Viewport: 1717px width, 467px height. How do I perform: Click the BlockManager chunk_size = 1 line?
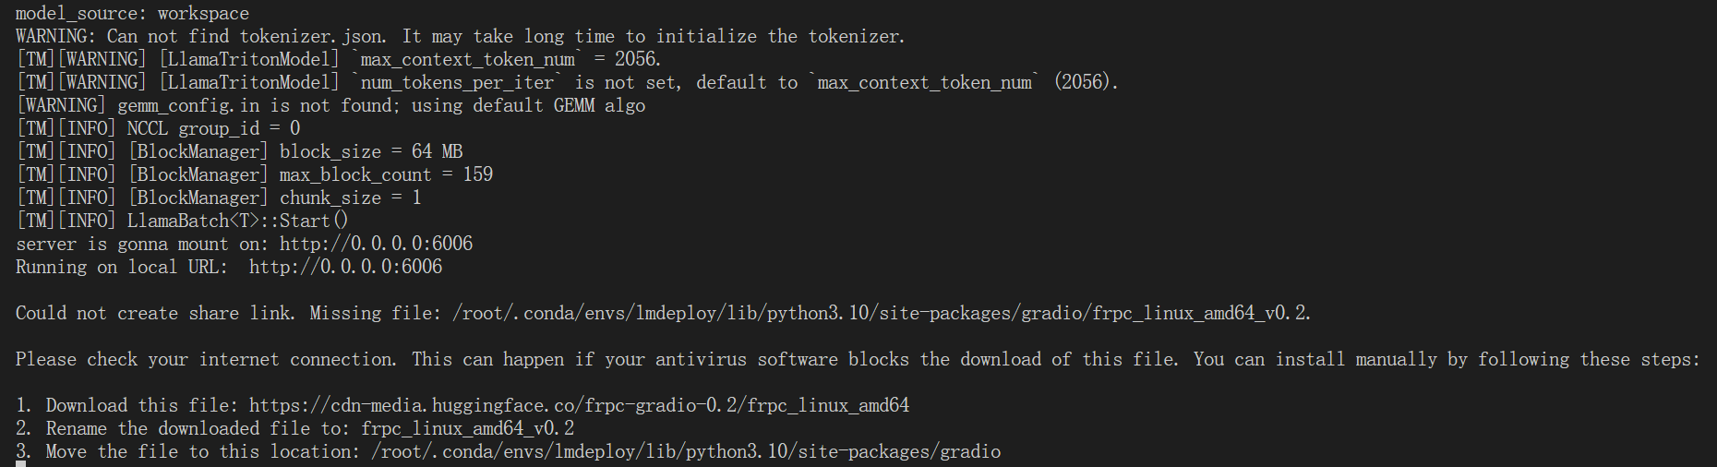pos(219,198)
